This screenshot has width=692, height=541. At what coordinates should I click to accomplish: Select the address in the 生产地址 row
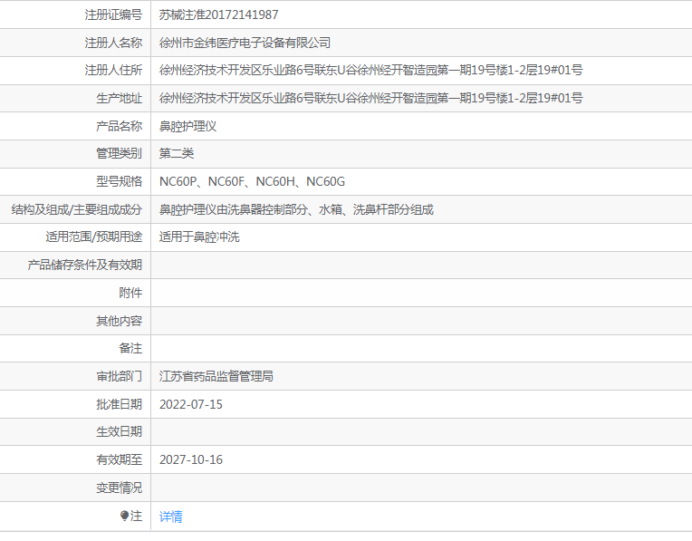370,98
